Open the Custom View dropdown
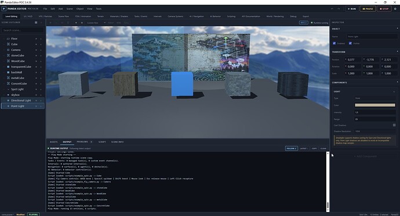This screenshot has width=400, height=216. 96,23
